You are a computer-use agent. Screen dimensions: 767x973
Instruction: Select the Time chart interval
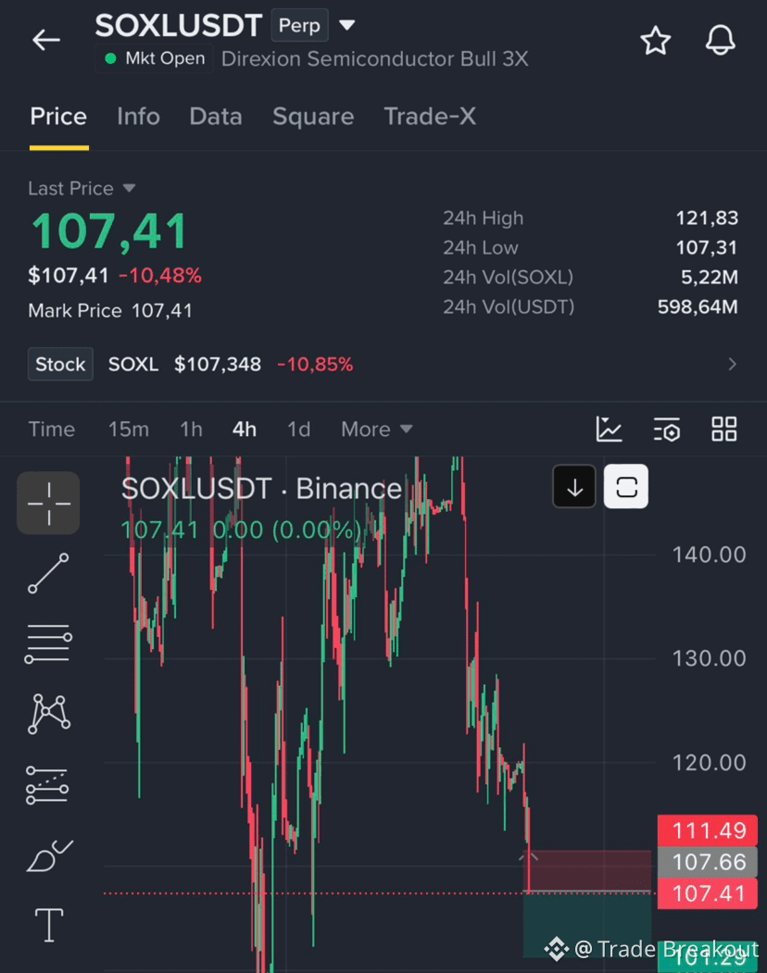pyautogui.click(x=52, y=430)
